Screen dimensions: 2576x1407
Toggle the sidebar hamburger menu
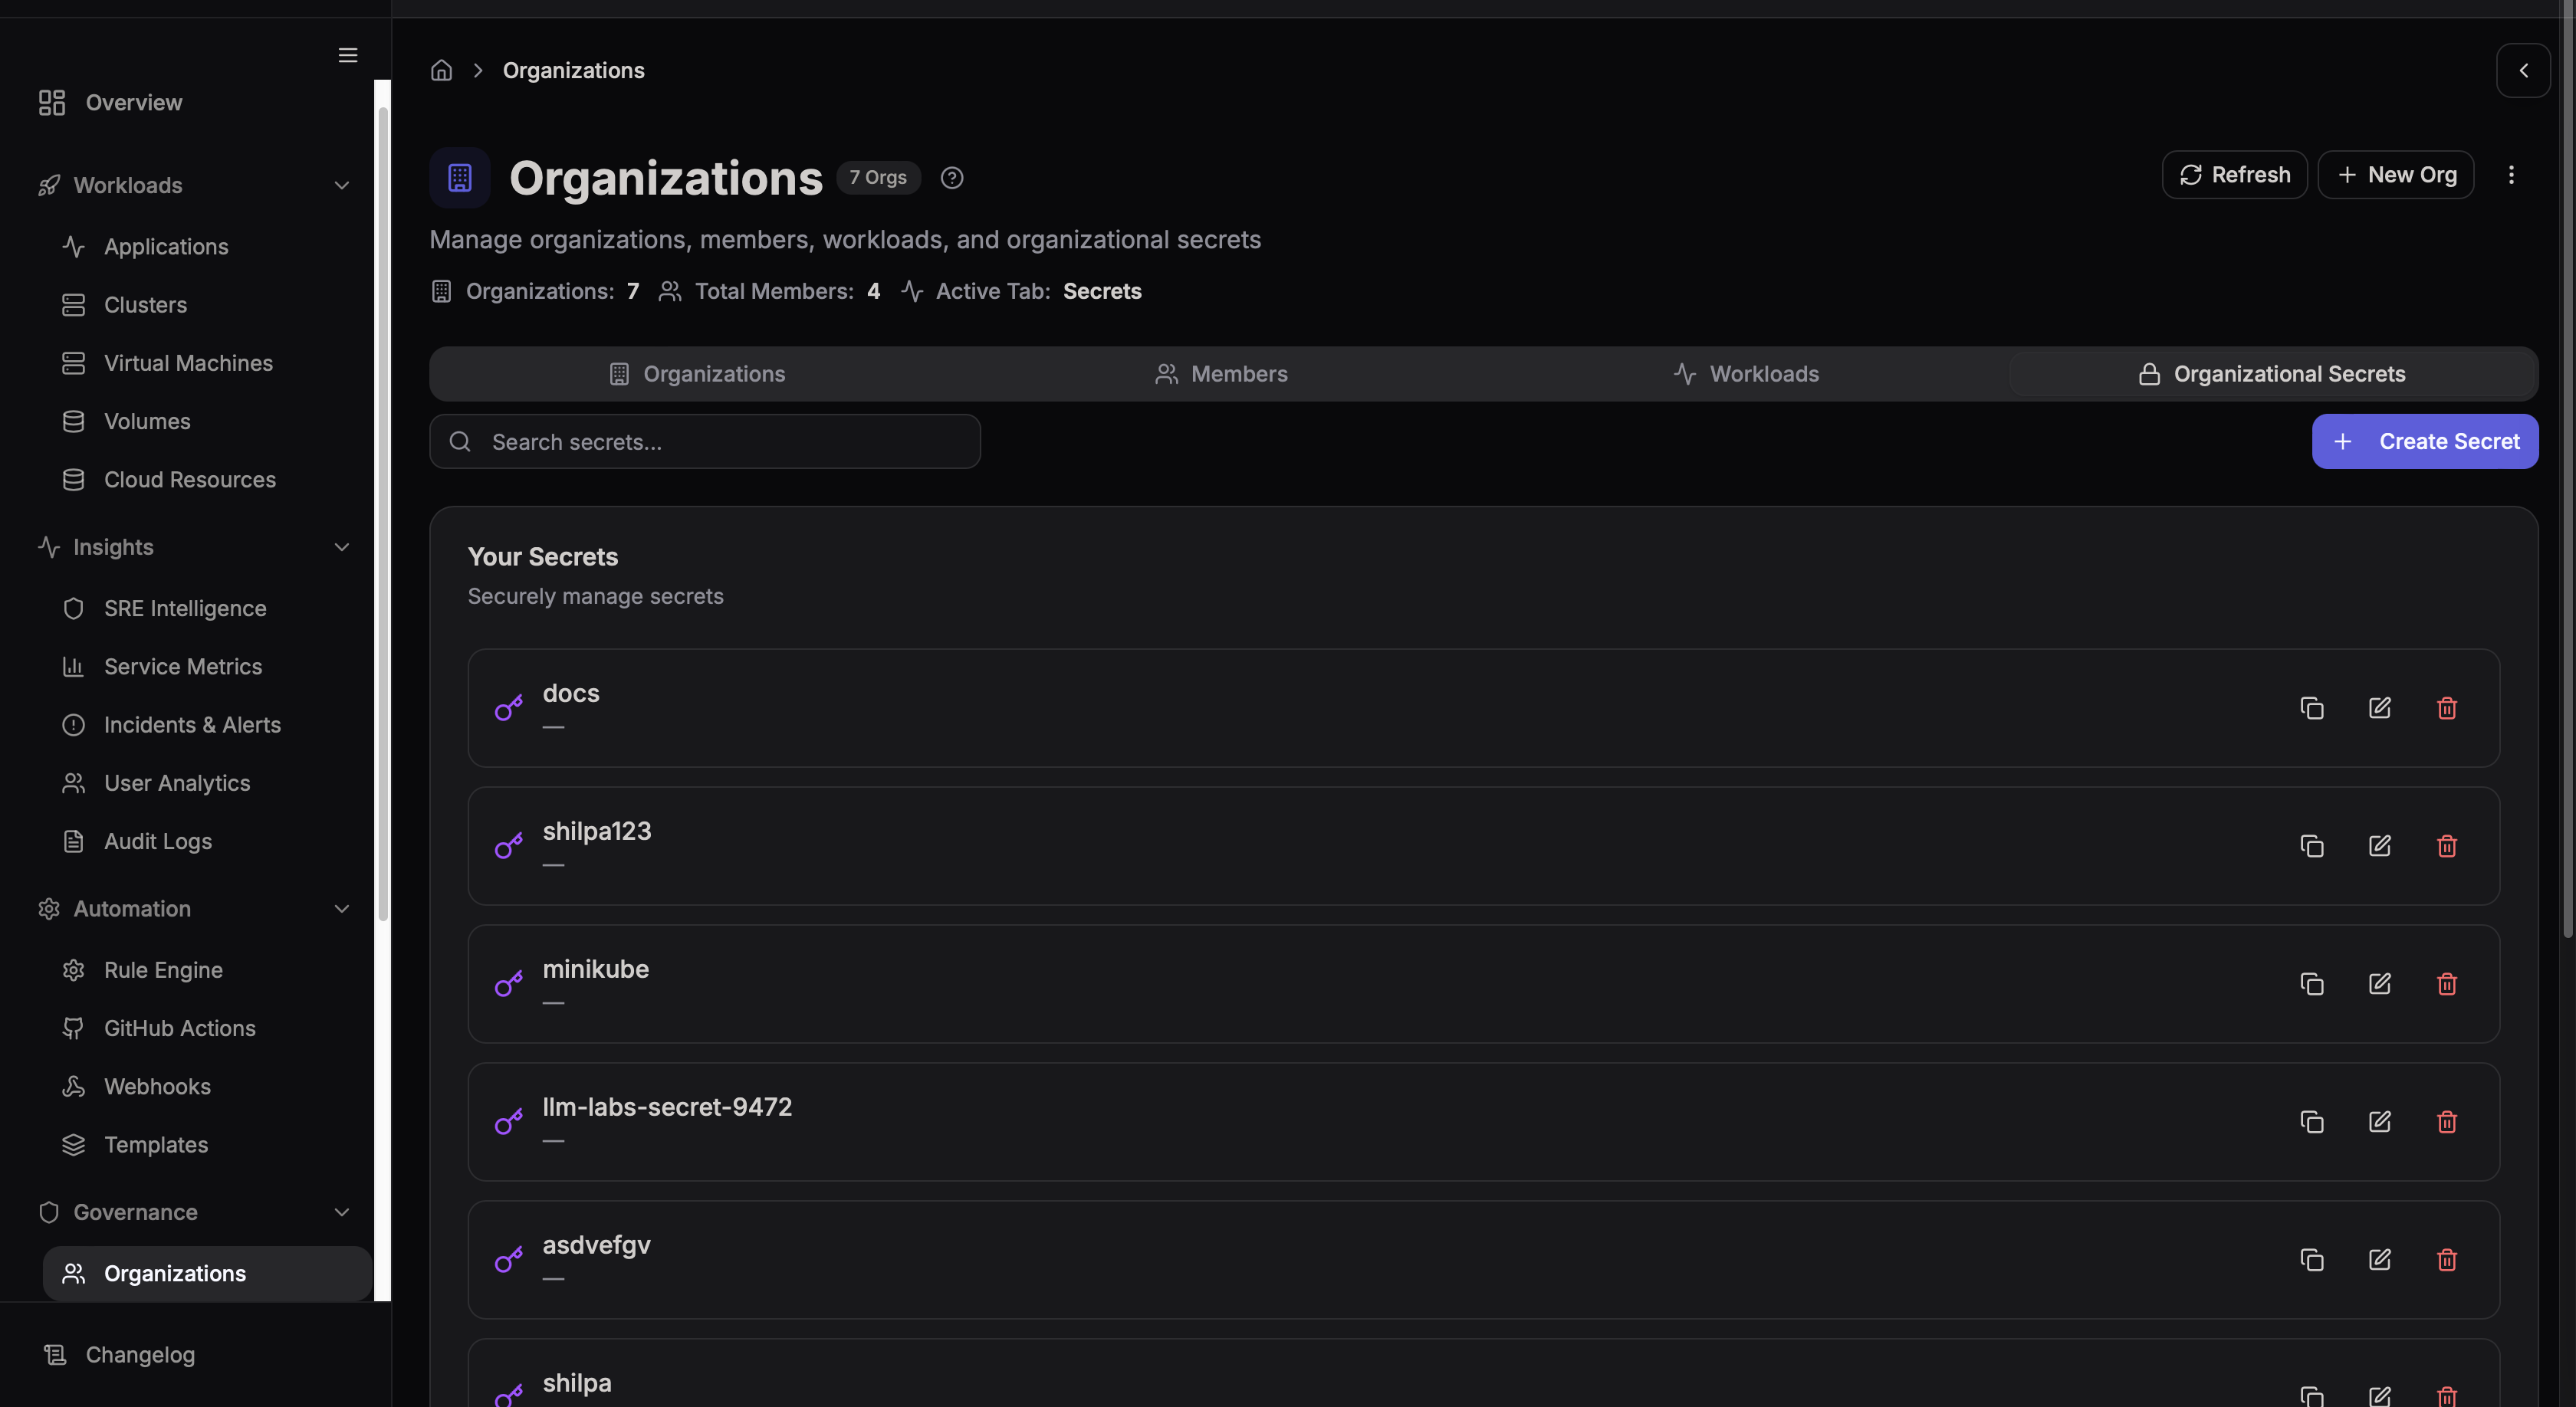(347, 55)
